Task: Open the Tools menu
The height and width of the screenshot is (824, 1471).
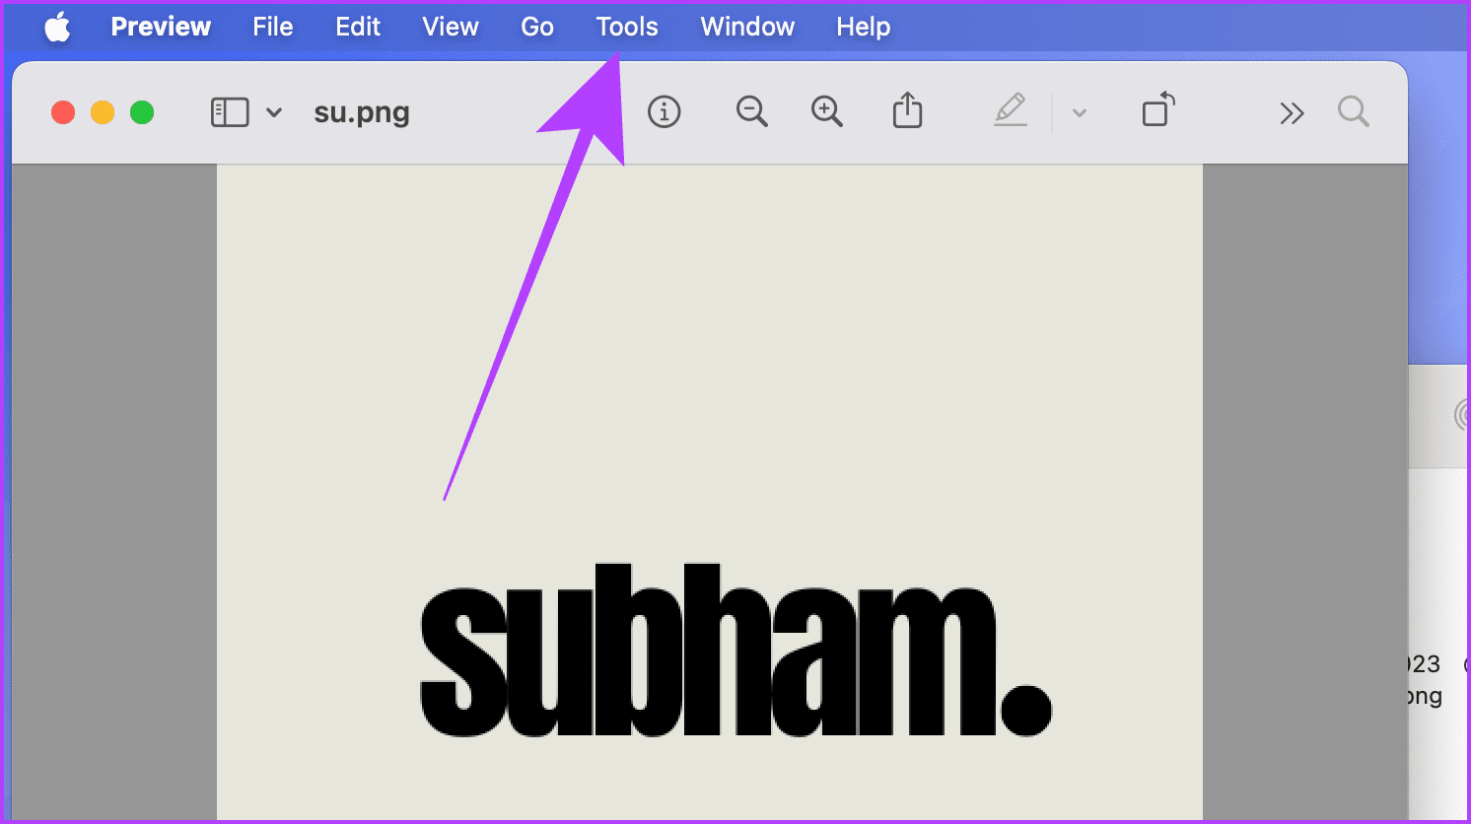Action: tap(626, 27)
